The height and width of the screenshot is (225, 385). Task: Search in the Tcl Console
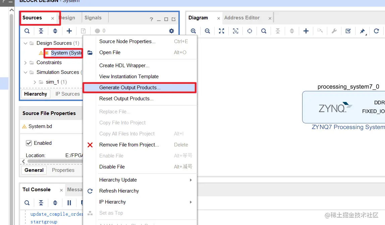pos(27,203)
